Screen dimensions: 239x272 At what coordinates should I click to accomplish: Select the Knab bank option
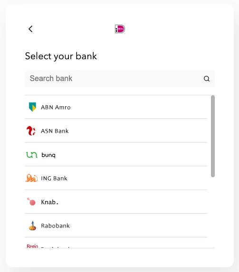tap(116, 202)
